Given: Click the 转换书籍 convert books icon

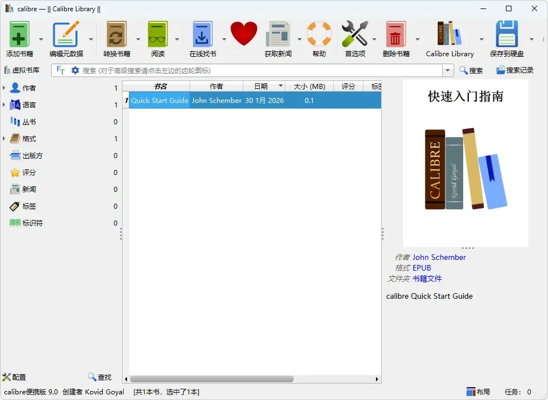Looking at the screenshot, I should (x=117, y=34).
